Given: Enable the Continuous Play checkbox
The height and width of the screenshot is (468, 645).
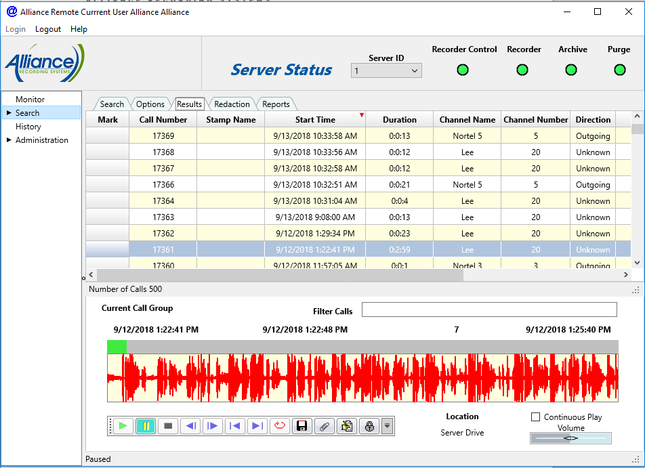Looking at the screenshot, I should click(x=535, y=417).
